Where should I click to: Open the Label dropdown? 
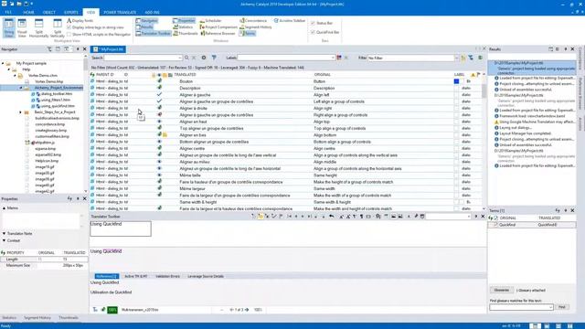333,58
